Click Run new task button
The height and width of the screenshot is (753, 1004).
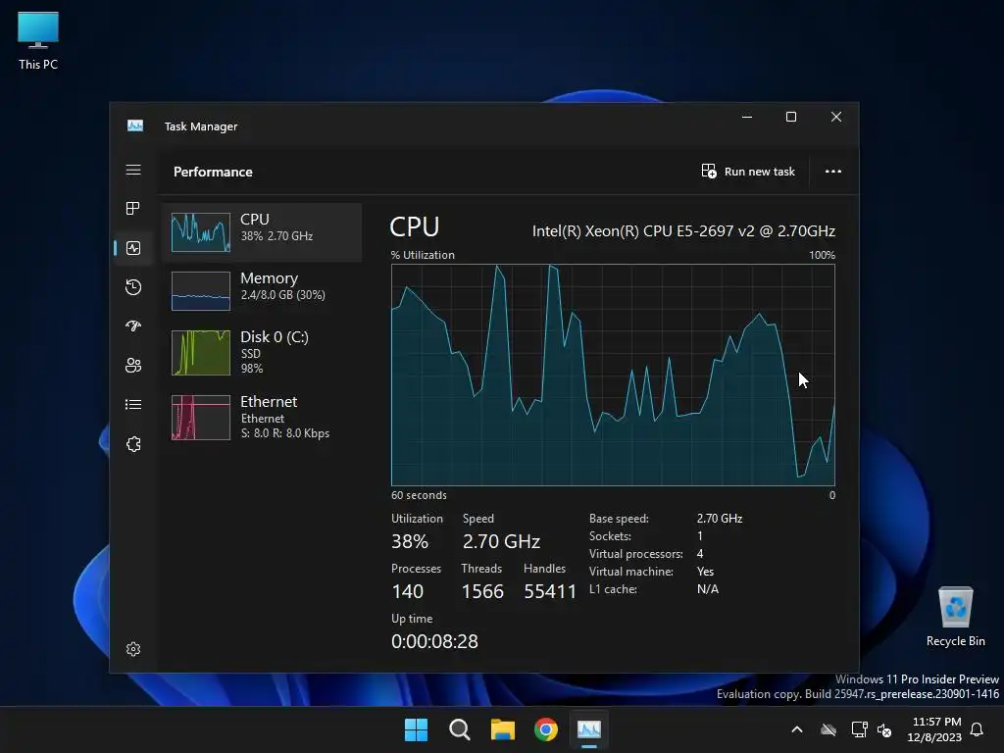click(748, 171)
